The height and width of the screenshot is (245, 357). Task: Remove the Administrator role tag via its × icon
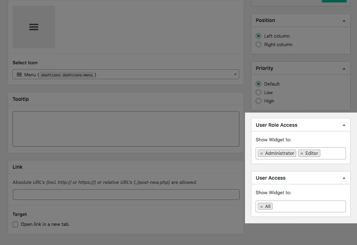pyautogui.click(x=261, y=153)
